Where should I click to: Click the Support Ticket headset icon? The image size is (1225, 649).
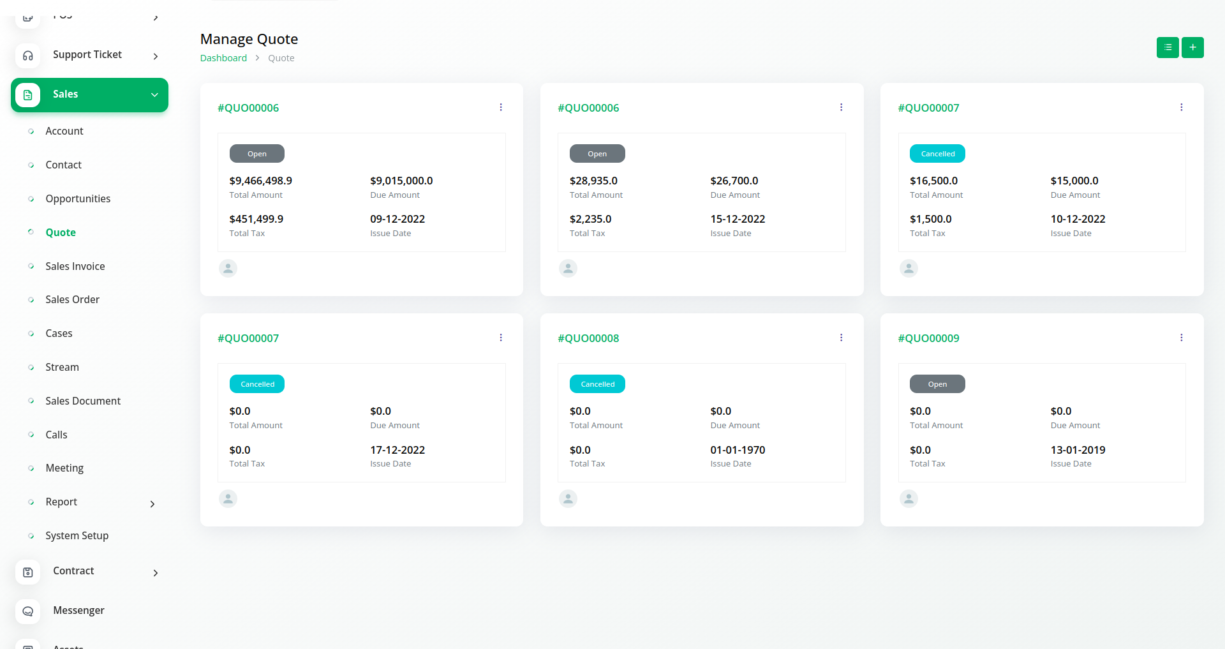(x=28, y=56)
